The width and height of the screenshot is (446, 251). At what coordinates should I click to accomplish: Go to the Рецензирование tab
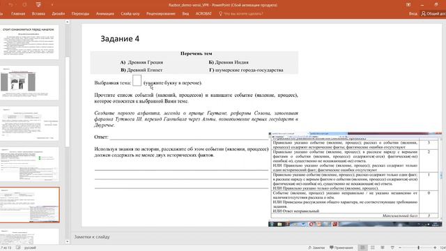point(161,14)
